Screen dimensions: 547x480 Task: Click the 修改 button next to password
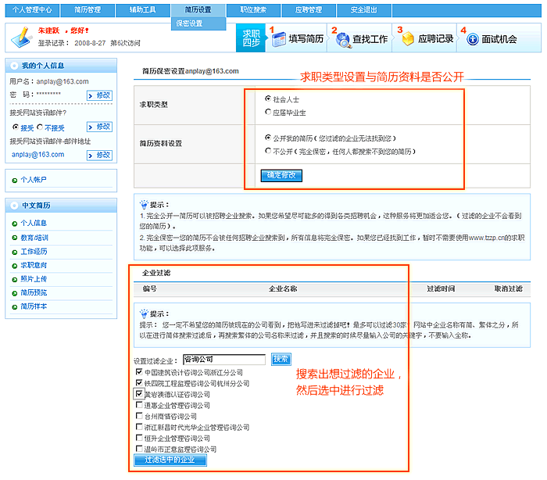100,95
